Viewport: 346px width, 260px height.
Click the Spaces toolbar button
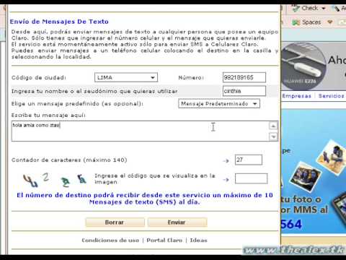tap(307, 22)
